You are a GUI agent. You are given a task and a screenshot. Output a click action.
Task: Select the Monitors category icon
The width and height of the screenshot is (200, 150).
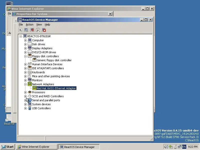point(29,80)
